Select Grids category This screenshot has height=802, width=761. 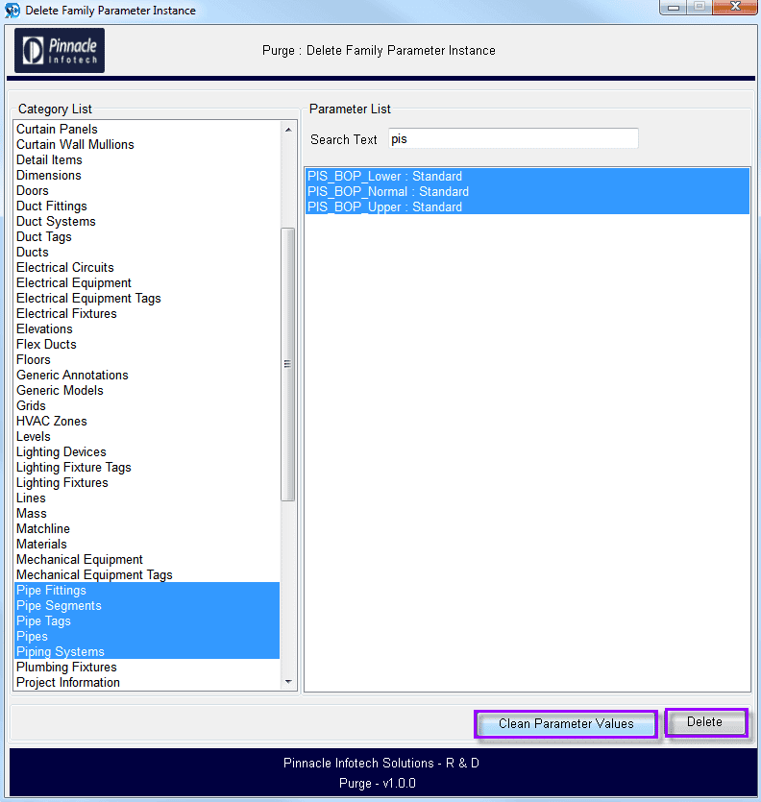147,405
